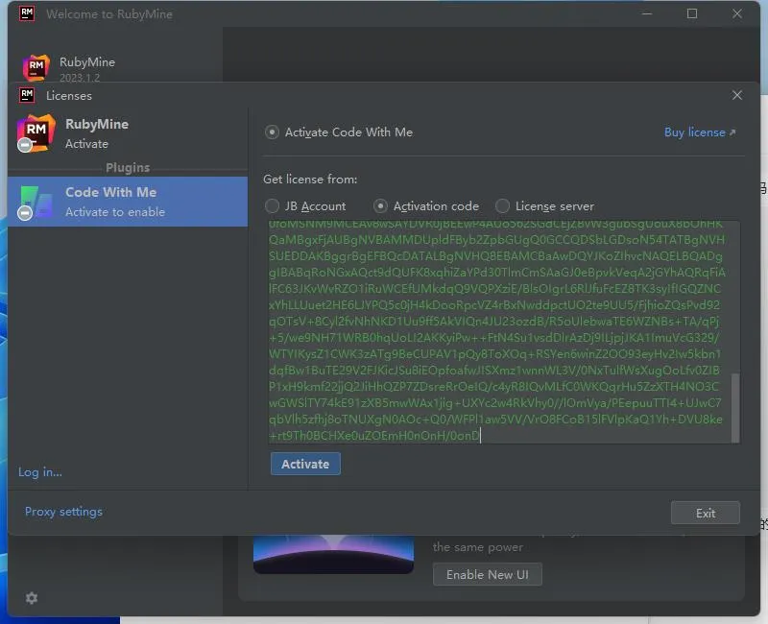Select RubyMine Activate entry in product list

(128, 133)
